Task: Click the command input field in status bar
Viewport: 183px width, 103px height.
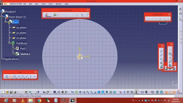Action: point(154,96)
